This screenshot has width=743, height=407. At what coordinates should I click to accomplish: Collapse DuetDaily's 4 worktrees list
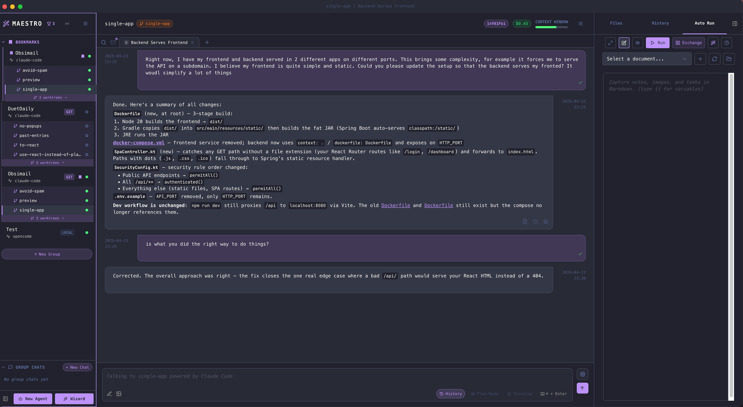(48, 163)
